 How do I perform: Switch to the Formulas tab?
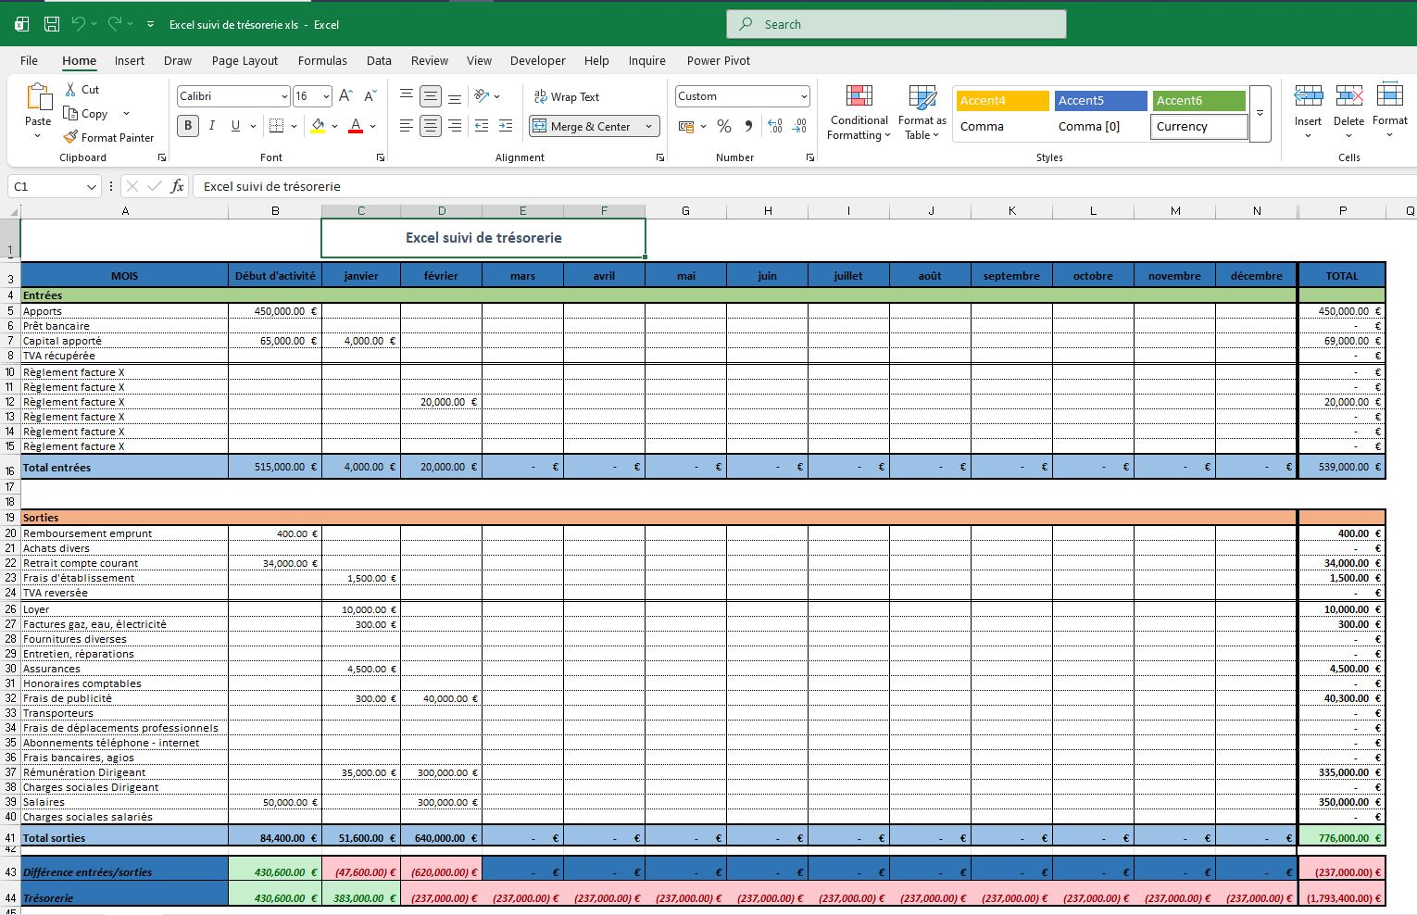click(322, 60)
